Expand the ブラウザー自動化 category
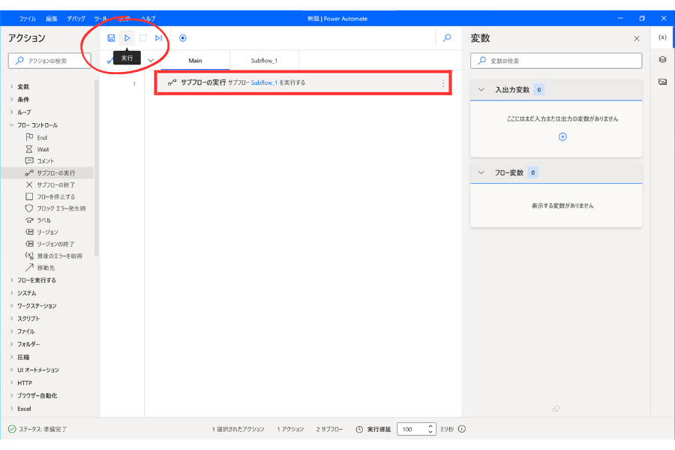675x450 pixels. tap(11, 395)
